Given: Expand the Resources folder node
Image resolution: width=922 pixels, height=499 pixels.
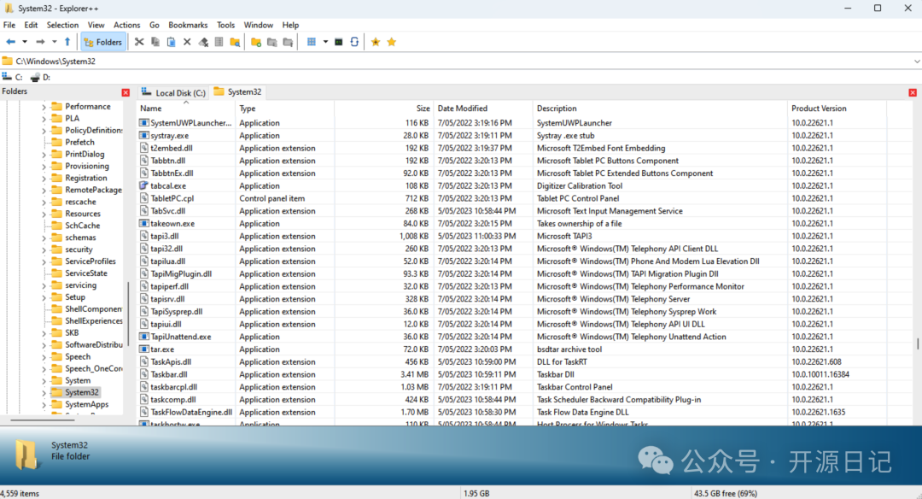Looking at the screenshot, I should [x=44, y=214].
